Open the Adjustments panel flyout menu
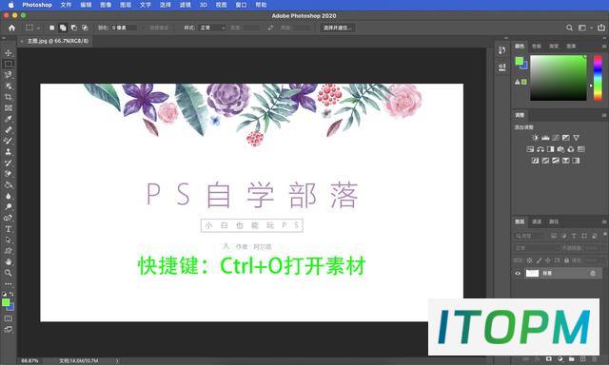This screenshot has height=365, width=609. (604, 115)
